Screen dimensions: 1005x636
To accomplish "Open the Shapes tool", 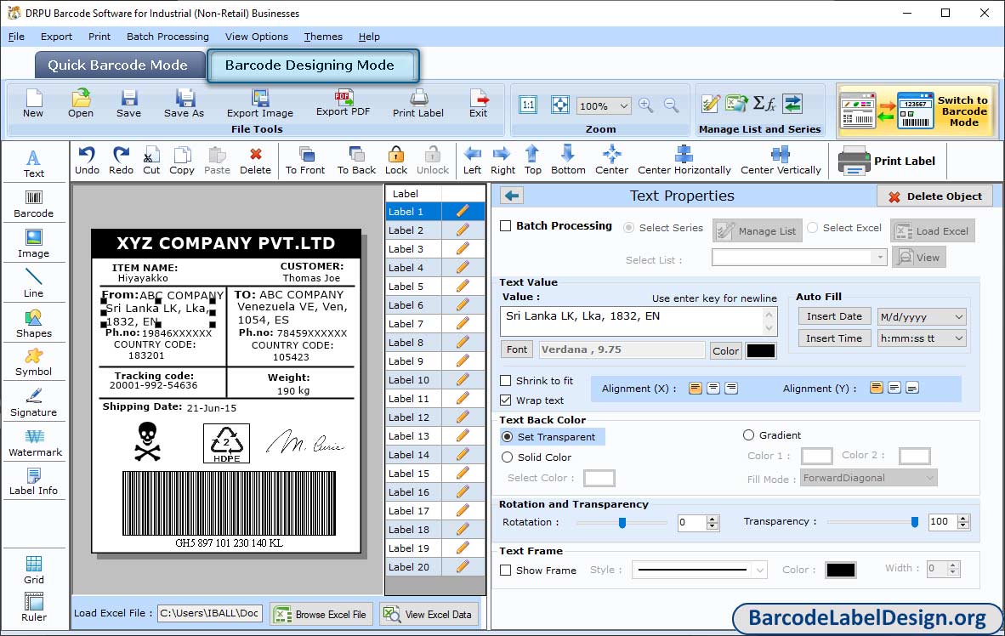I will click(x=33, y=324).
